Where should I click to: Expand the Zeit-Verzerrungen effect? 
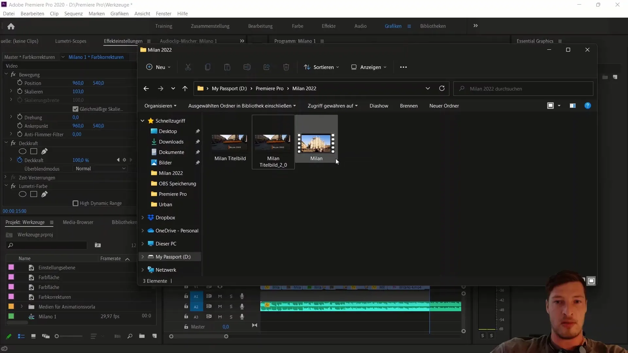[6, 177]
